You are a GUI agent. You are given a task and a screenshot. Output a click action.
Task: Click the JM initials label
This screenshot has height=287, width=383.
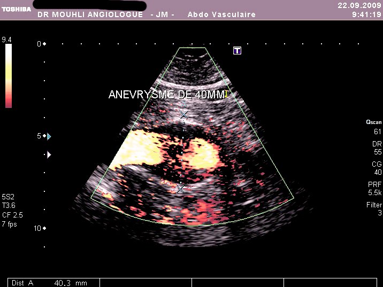[162, 14]
